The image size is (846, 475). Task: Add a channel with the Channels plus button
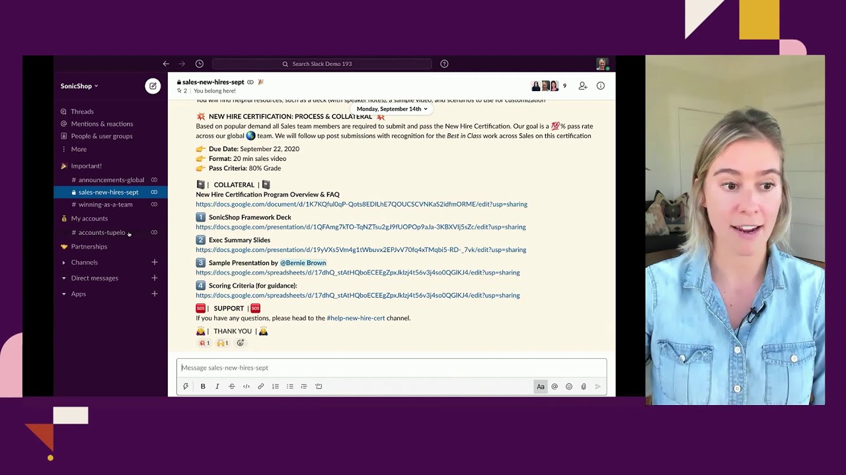155,263
